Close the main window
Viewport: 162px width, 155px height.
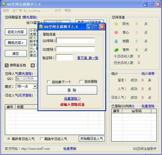tap(158, 4)
